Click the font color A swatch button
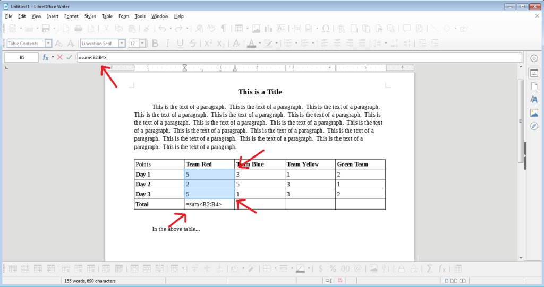 point(251,44)
